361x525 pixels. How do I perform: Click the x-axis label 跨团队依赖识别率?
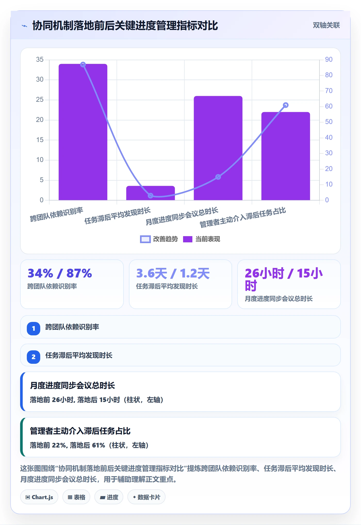56,214
